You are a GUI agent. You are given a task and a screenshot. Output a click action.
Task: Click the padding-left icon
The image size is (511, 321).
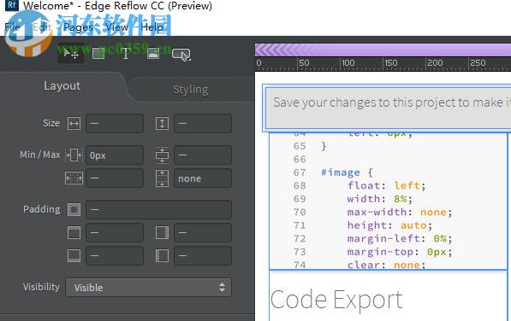pyautogui.click(x=162, y=256)
